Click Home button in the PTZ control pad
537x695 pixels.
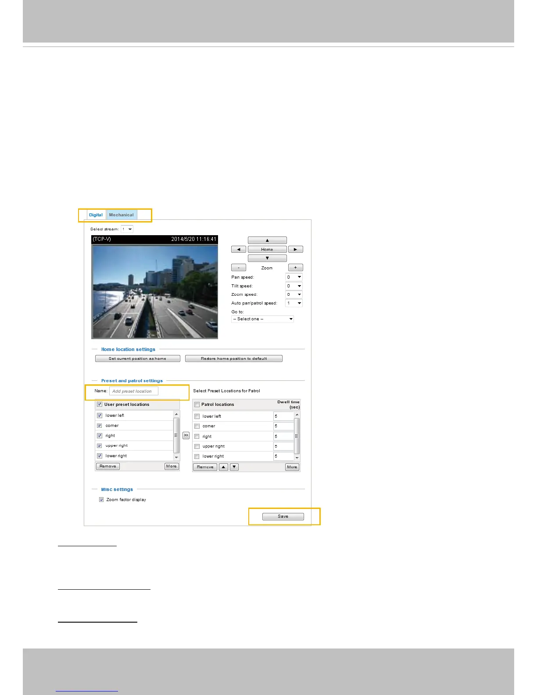pyautogui.click(x=267, y=249)
